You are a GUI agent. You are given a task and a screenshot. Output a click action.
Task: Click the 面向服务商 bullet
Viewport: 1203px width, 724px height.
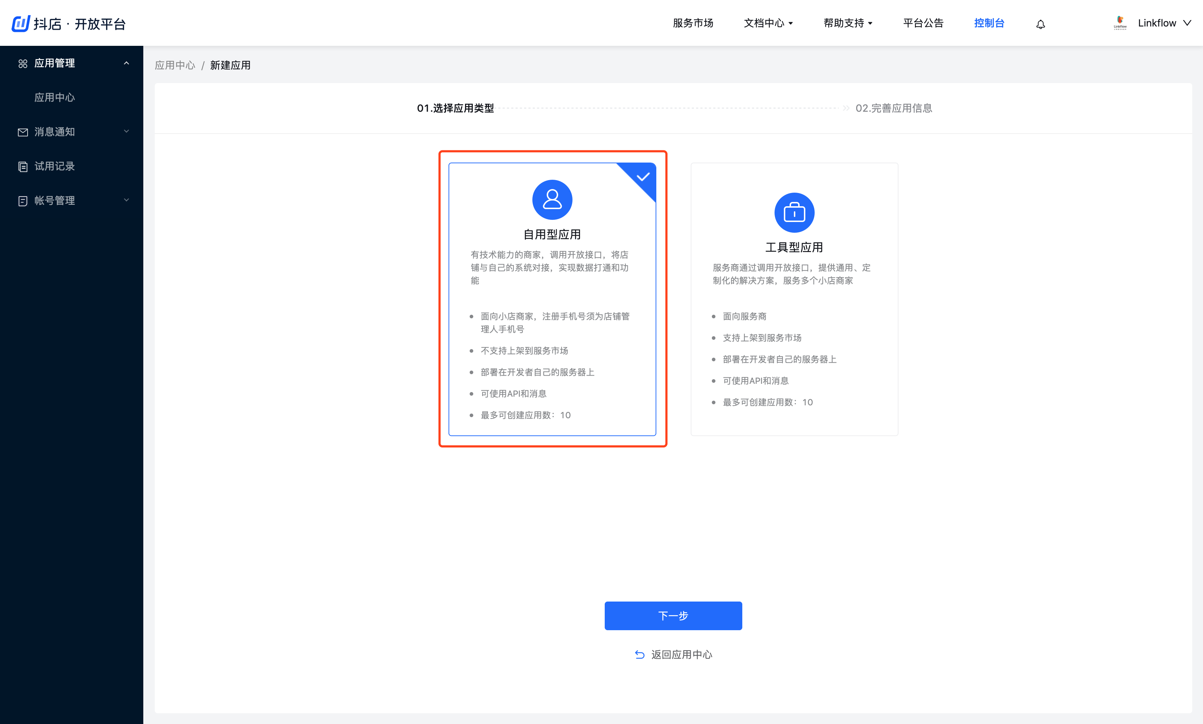click(744, 317)
